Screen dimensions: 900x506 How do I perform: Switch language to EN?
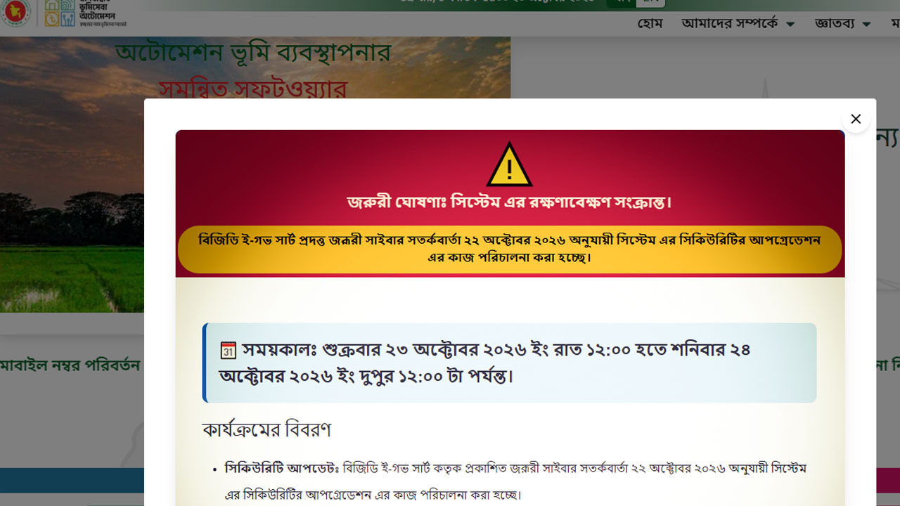[x=651, y=2]
